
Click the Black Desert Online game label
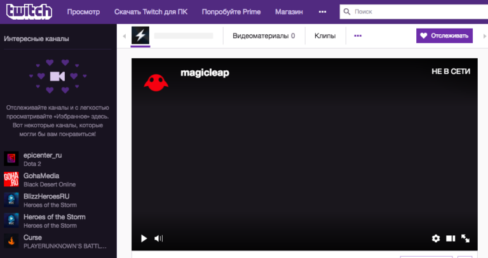coord(50,184)
